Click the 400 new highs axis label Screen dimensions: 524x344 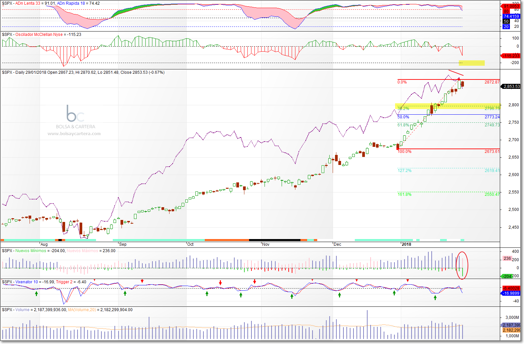515,251
